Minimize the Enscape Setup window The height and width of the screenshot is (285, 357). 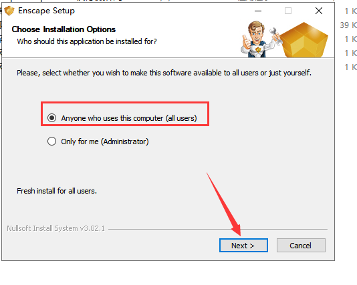[x=258, y=11]
